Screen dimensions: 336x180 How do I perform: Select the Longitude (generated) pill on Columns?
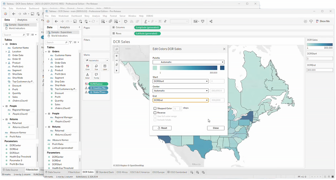(147, 27)
